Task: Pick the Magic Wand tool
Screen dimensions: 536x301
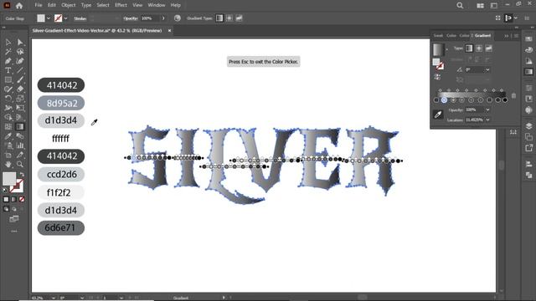Action: [8, 52]
